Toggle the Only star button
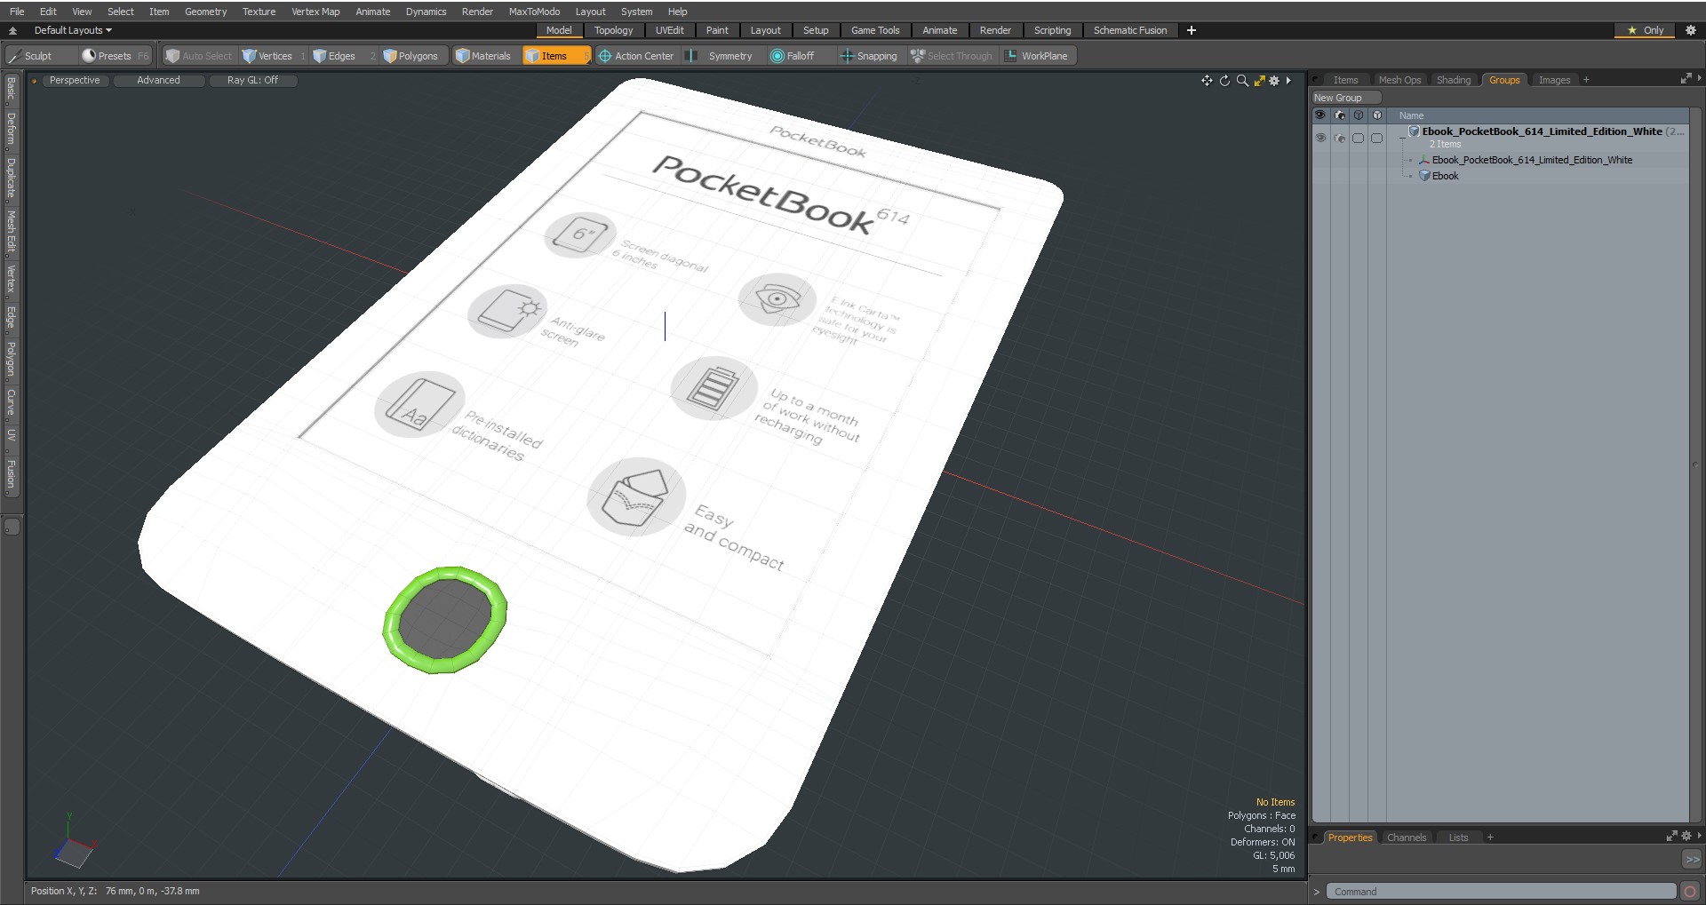Image resolution: width=1706 pixels, height=905 pixels. [1645, 30]
